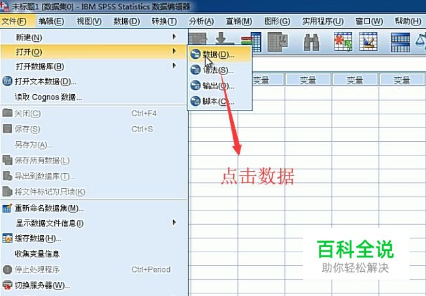Select 保存(S) menu item
This screenshot has width=426, height=296.
[94, 129]
